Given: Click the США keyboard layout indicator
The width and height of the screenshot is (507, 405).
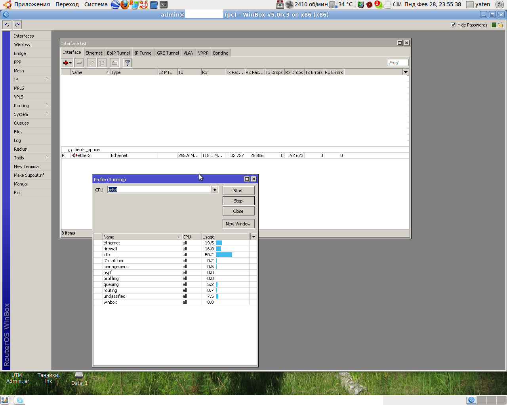Looking at the screenshot, I should (x=397, y=5).
